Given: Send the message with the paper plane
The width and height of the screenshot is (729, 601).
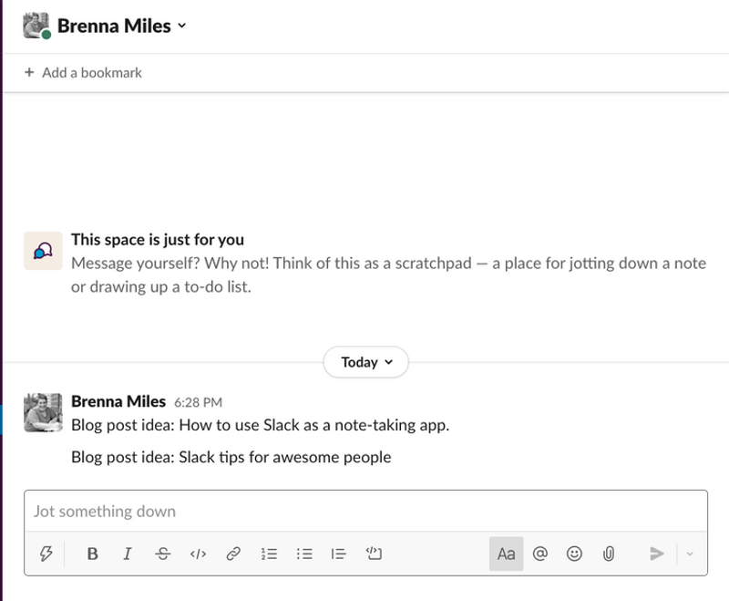Looking at the screenshot, I should (657, 554).
